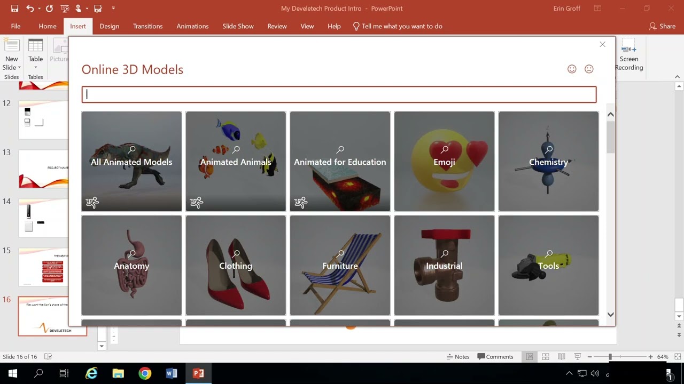Start Slide Show from status bar
This screenshot has height=384, width=684.
tap(578, 357)
